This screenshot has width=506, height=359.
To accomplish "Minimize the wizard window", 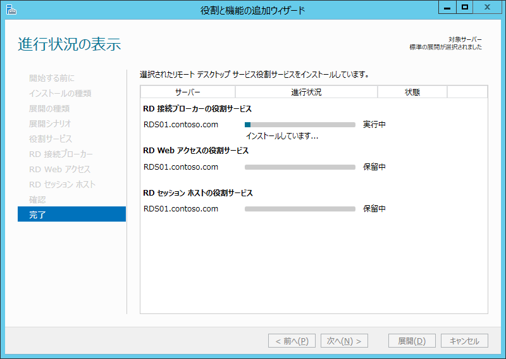I will [x=447, y=8].
